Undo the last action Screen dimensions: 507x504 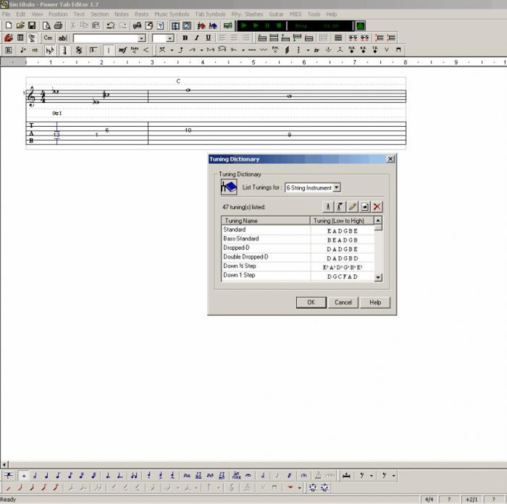(110, 25)
